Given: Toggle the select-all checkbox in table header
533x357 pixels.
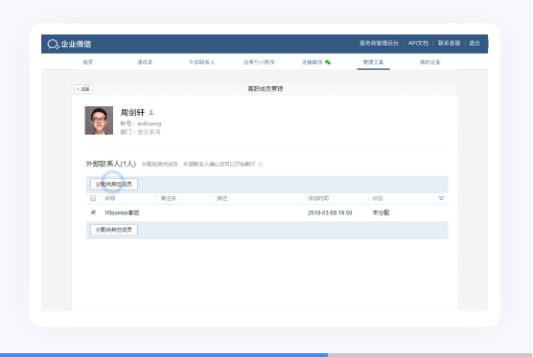Looking at the screenshot, I should (x=93, y=198).
